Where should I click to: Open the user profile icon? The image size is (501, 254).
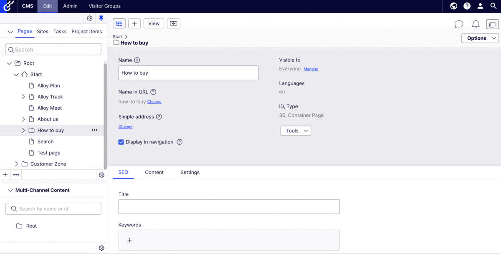[x=481, y=6]
